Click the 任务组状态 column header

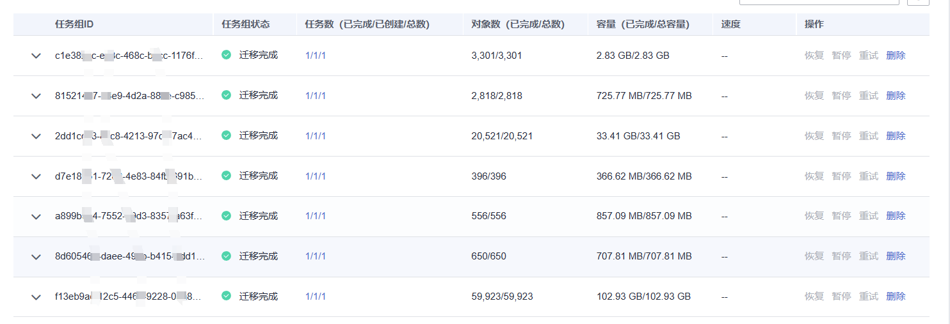coord(246,24)
